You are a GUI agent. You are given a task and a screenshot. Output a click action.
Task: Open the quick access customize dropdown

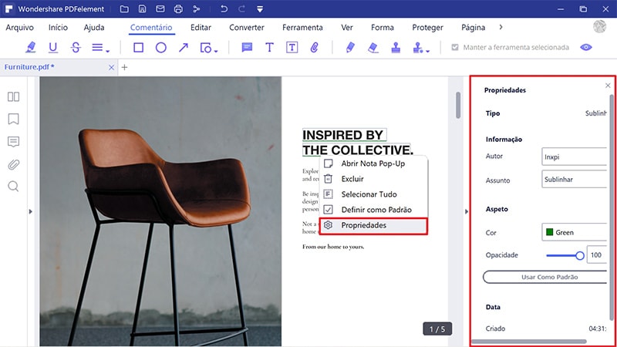(x=260, y=8)
